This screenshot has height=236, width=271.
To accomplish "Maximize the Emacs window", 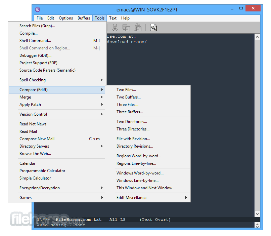I will [241, 8].
